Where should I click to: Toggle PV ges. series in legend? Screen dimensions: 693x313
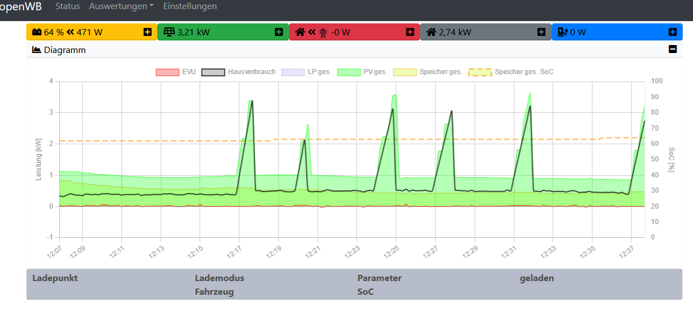click(x=362, y=72)
